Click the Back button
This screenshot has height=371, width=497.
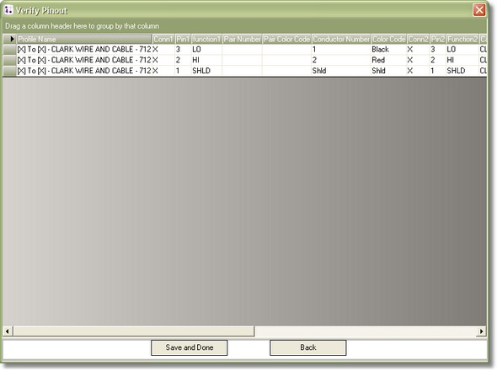308,347
